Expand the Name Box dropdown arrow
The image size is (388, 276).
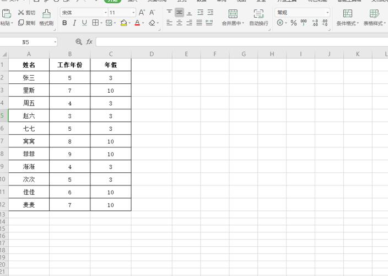point(55,42)
